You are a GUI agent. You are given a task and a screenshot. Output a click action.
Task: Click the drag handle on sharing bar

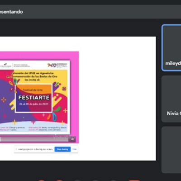(x=16, y=149)
